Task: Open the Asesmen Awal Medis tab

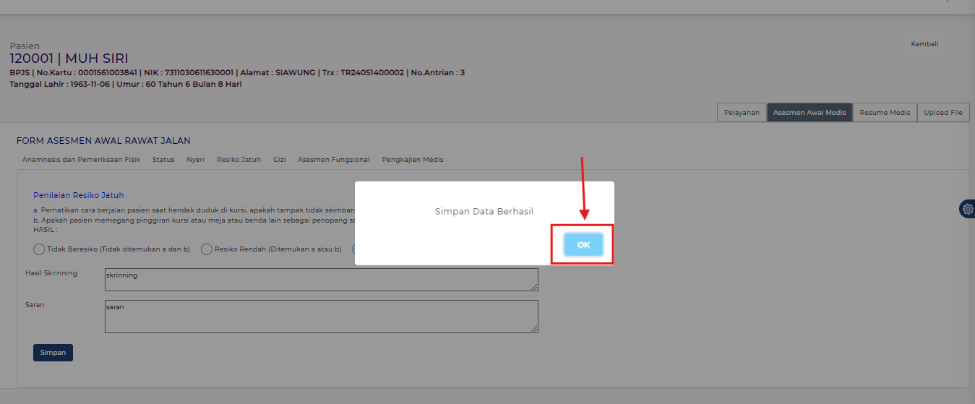Action: pos(809,113)
